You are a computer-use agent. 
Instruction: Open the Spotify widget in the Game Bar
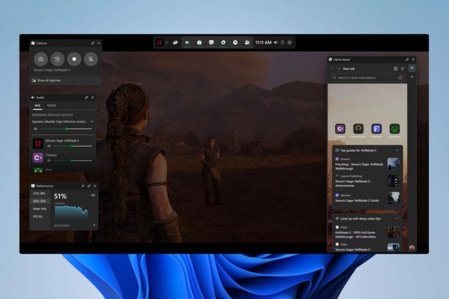235,43
